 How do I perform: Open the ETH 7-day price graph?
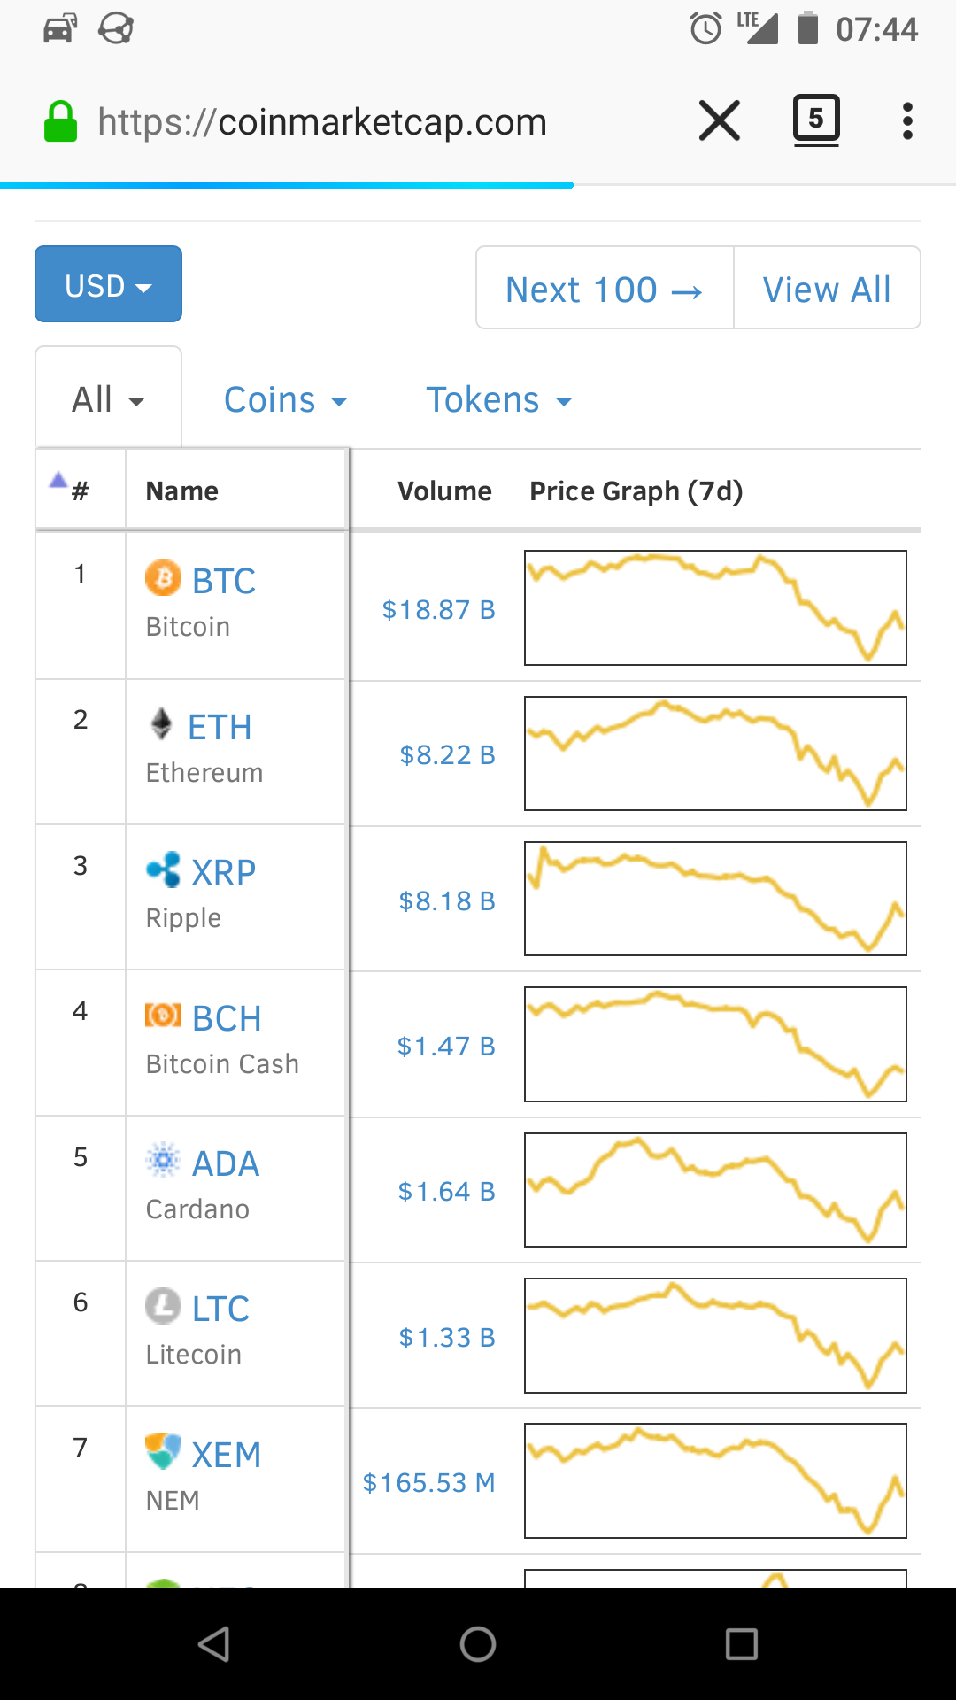715,753
